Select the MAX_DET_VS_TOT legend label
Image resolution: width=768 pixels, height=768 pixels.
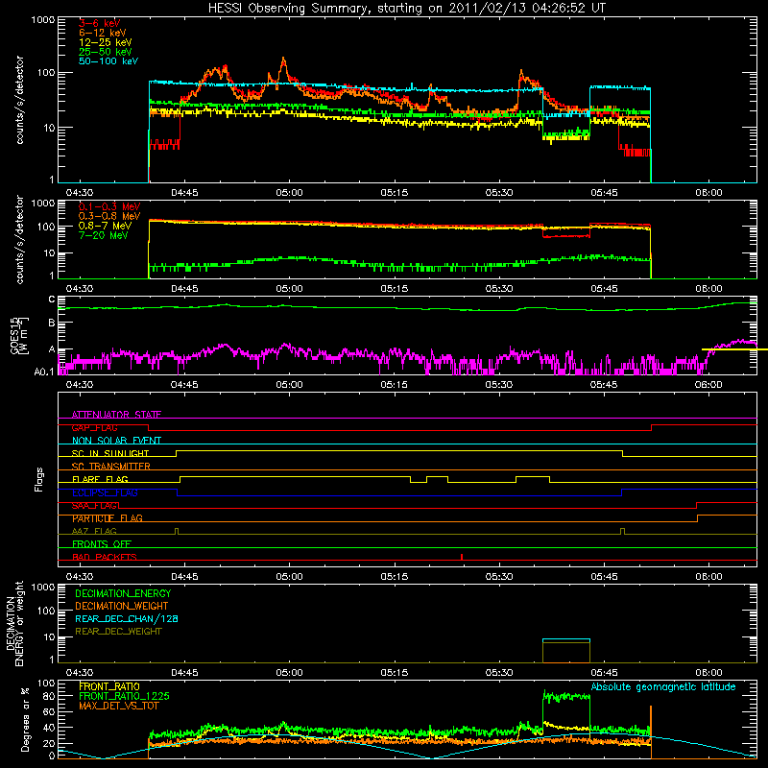tap(118, 706)
